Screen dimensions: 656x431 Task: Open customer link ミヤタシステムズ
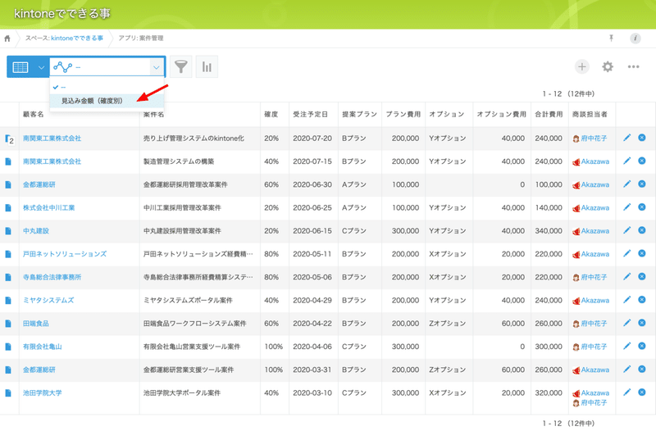48,300
